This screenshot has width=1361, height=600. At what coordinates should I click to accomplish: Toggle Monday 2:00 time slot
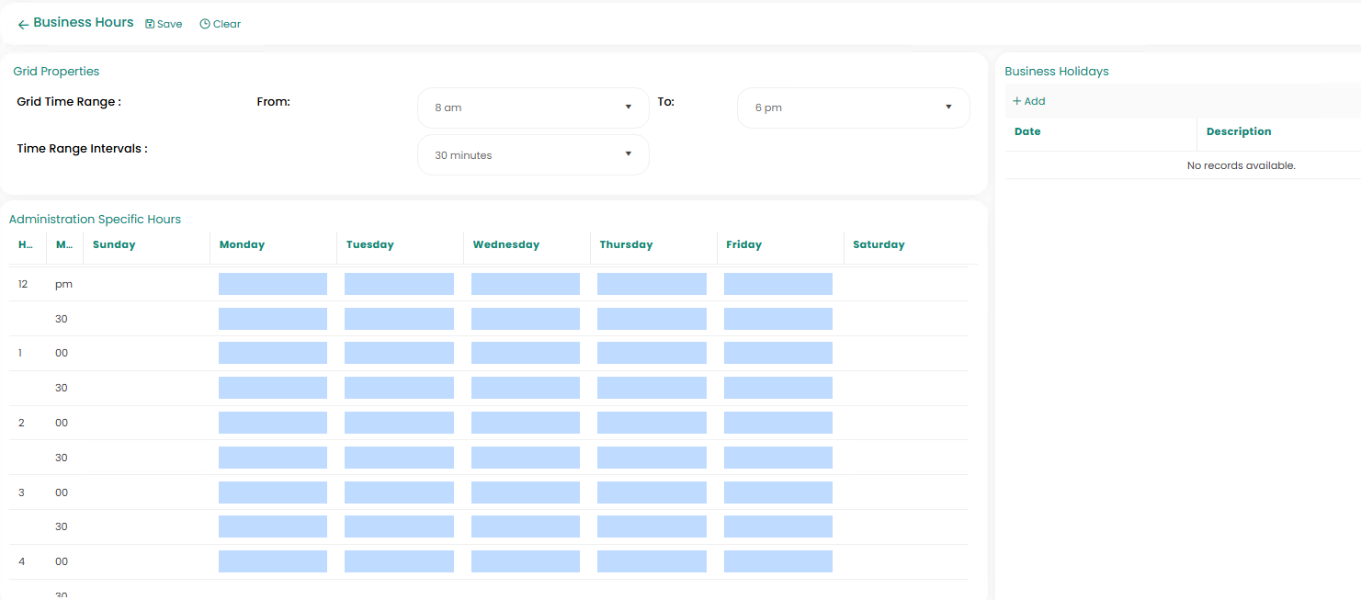[x=273, y=423]
